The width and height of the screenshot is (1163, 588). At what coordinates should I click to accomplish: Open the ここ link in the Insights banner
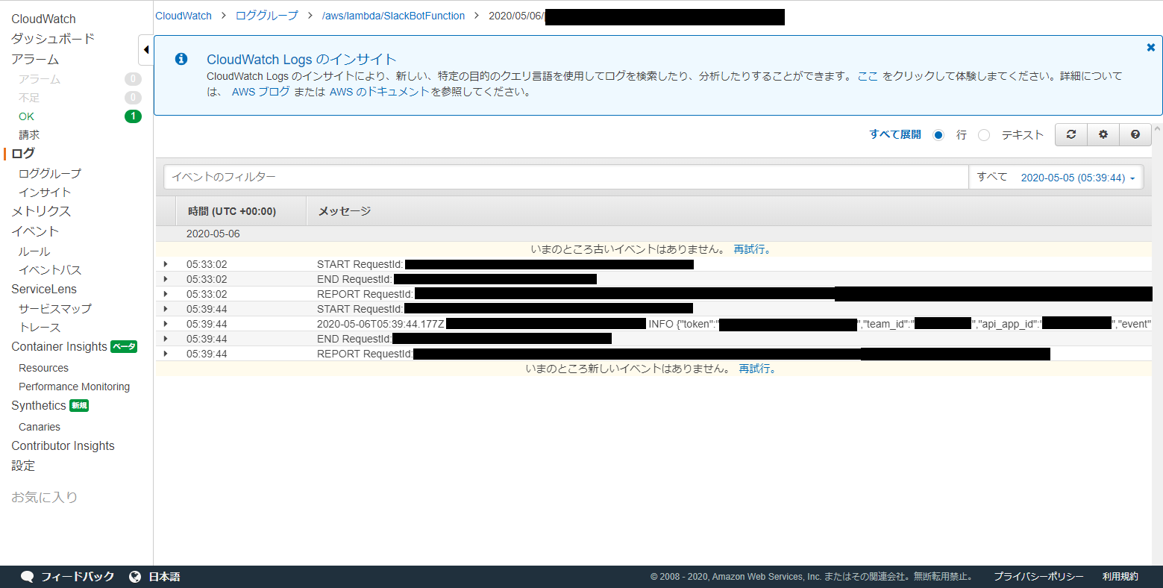[868, 76]
